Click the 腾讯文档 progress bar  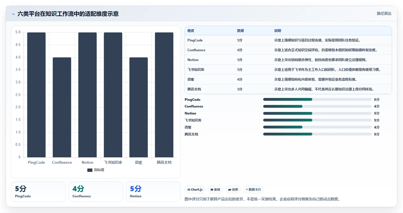click(x=317, y=134)
